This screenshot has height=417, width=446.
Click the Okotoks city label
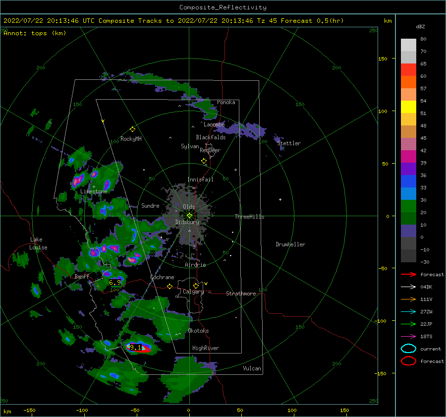pyautogui.click(x=198, y=331)
